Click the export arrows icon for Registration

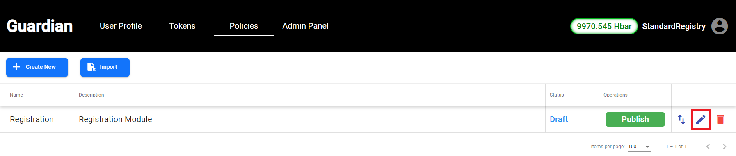point(681,120)
